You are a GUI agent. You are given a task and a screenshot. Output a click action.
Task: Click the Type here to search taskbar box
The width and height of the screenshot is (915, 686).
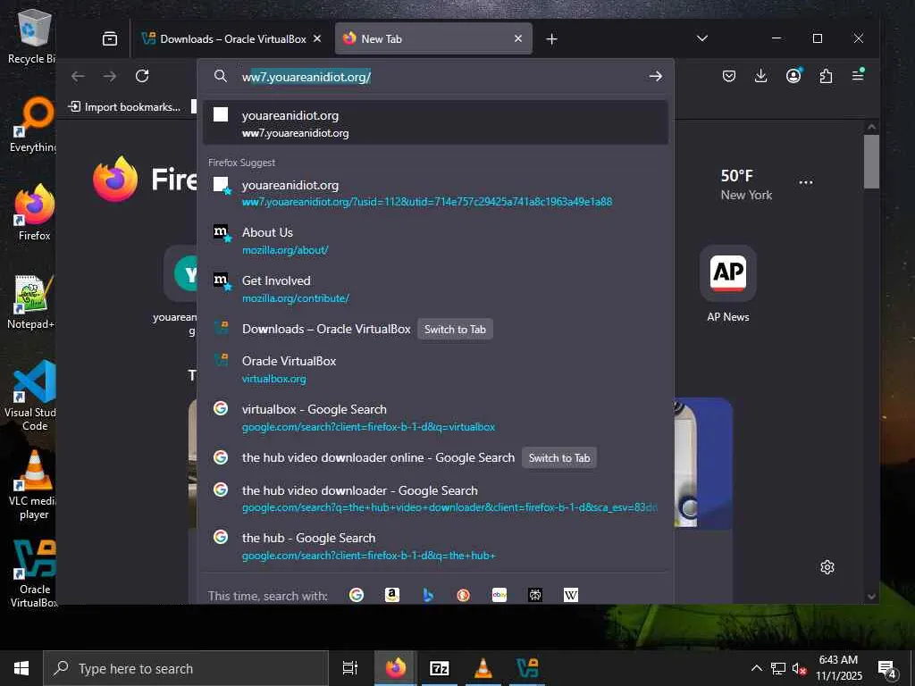pos(186,668)
